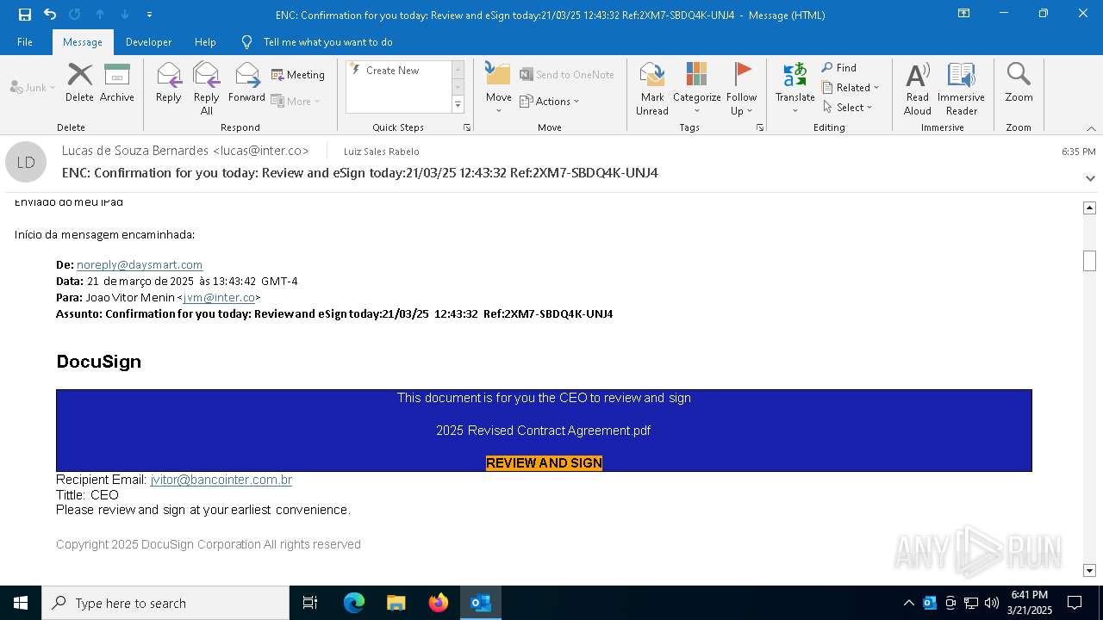Launch Microsoft Edge from taskbar

point(354,603)
